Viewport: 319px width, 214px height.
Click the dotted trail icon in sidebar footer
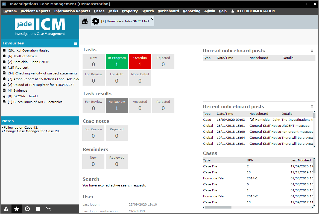pyautogui.click(x=49, y=209)
